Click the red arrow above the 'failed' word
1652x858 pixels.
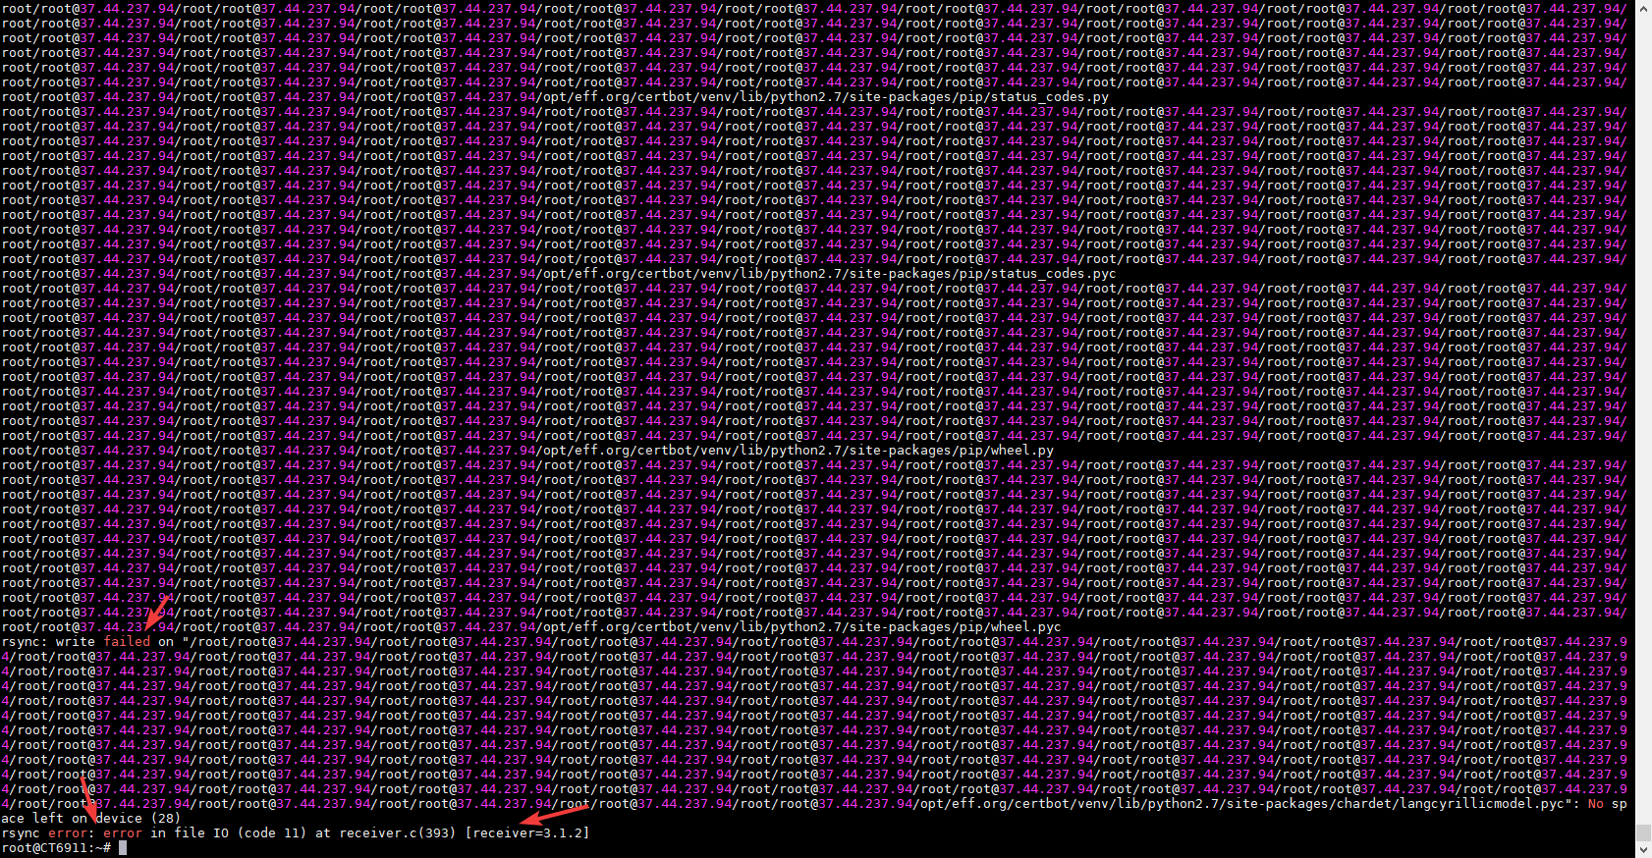(157, 611)
